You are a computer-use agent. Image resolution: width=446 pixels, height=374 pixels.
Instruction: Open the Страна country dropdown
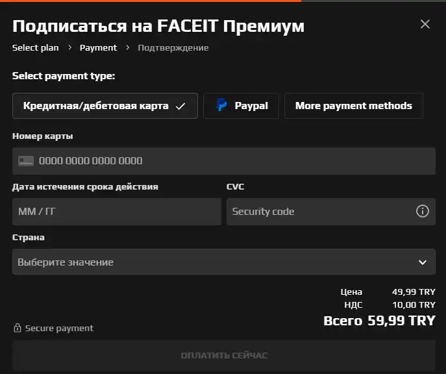[x=224, y=262]
